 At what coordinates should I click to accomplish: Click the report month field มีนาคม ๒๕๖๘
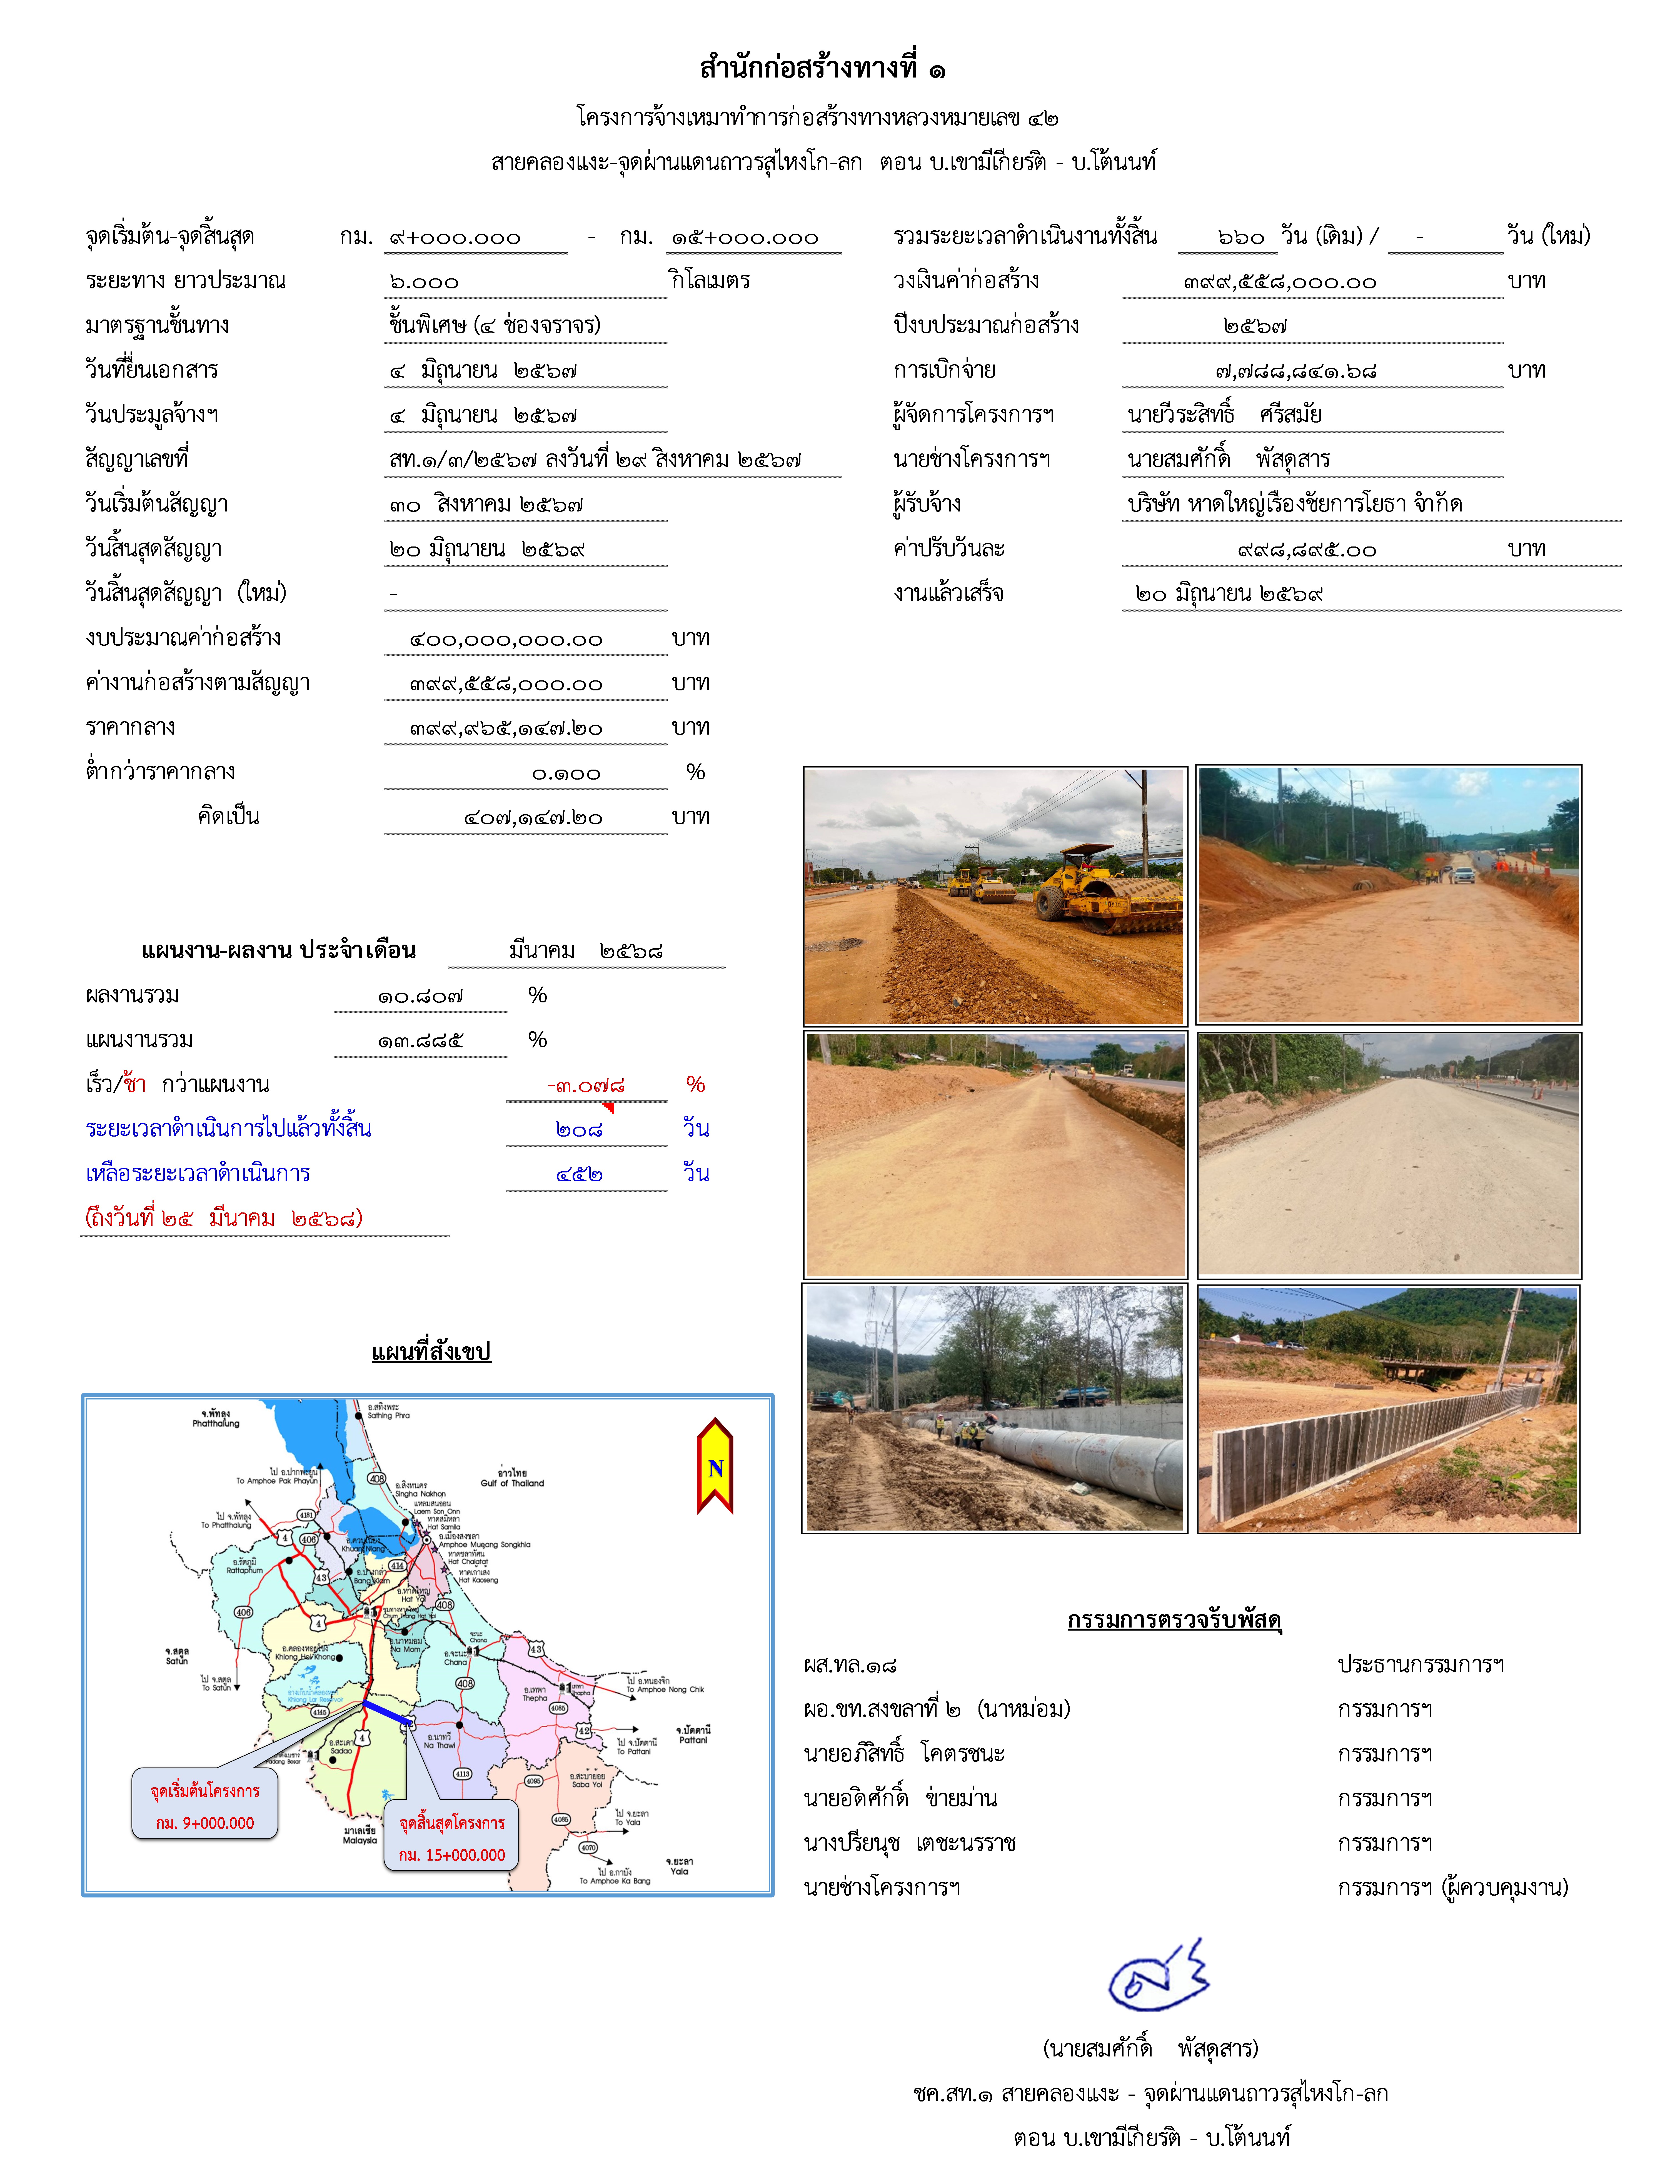(586, 951)
